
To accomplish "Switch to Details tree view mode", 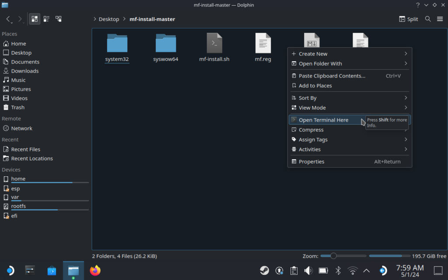I will coord(58,19).
